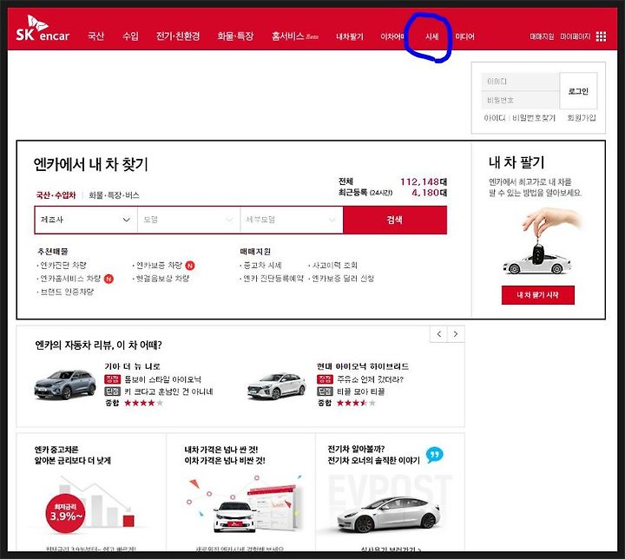The height and width of the screenshot is (559, 625).
Task: Open 엔카보증 딜러 신청 link
Action: tap(343, 279)
